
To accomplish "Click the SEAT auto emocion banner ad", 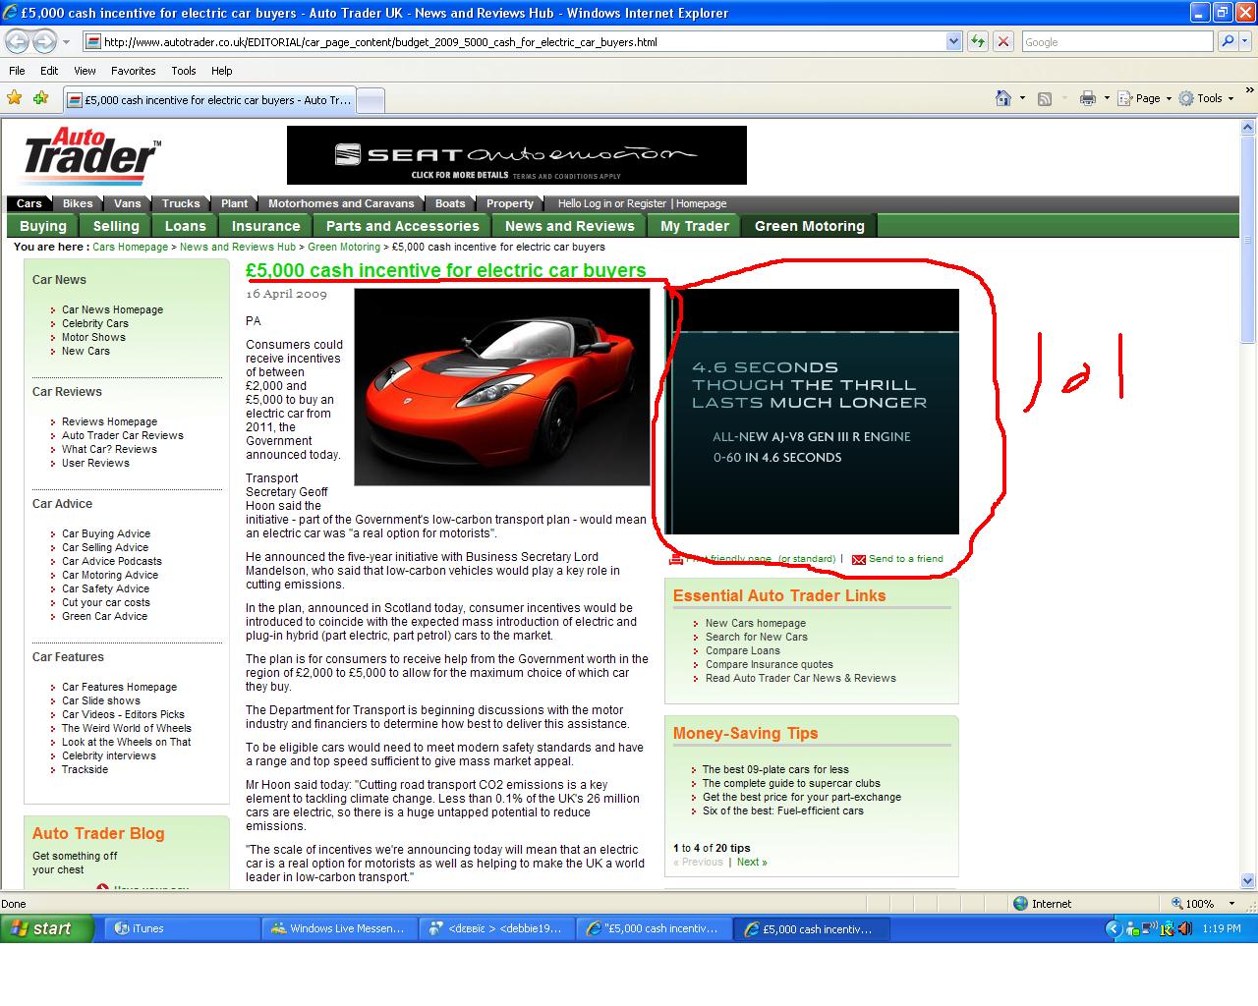I will point(517,155).
